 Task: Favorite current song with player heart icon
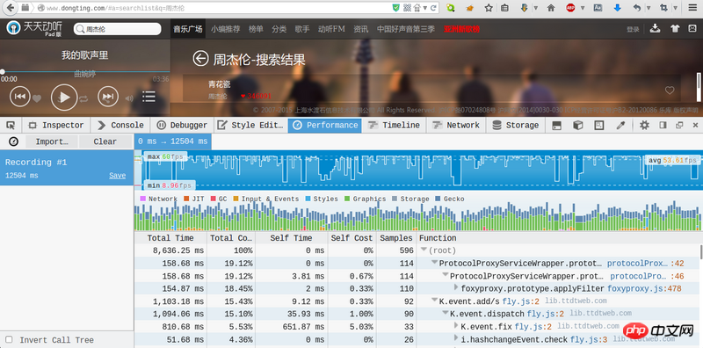[x=37, y=98]
